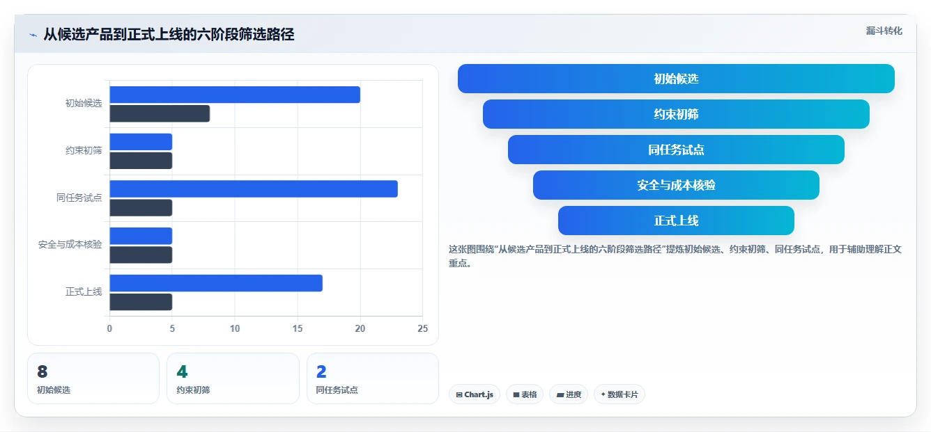
Task: Click the x-axis tick labeled 5
Action: [x=172, y=328]
